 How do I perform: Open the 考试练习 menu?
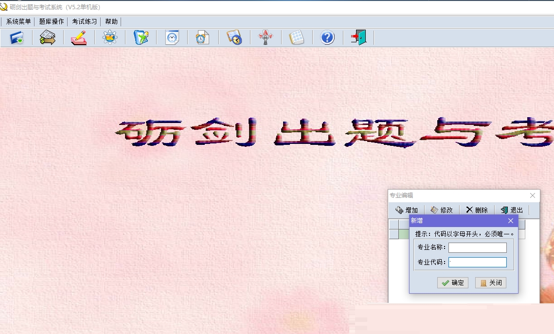coord(85,21)
